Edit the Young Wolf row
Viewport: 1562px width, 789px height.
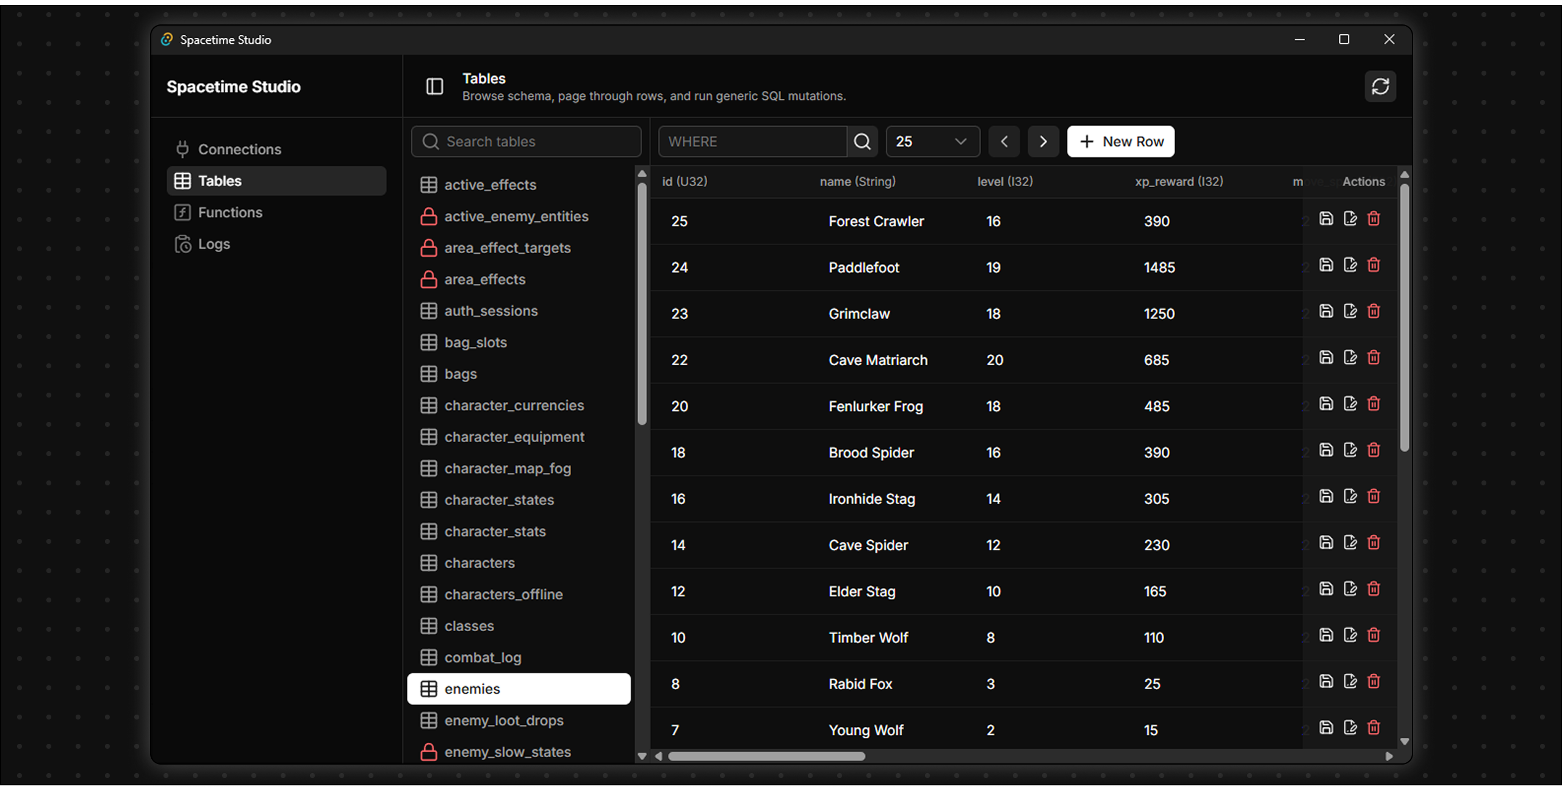[x=1350, y=727]
